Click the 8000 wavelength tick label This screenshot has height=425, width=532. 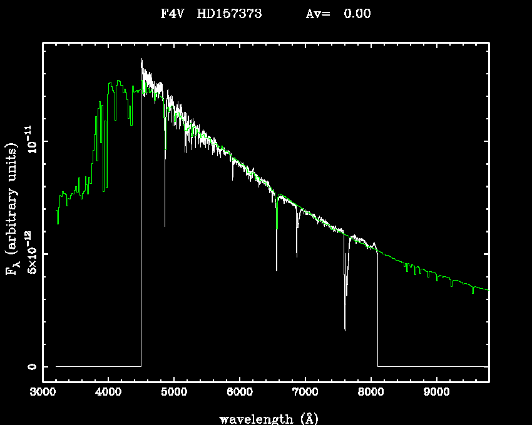click(x=371, y=392)
